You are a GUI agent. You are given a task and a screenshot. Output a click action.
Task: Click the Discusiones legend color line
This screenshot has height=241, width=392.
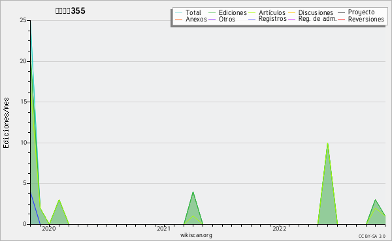(292, 12)
